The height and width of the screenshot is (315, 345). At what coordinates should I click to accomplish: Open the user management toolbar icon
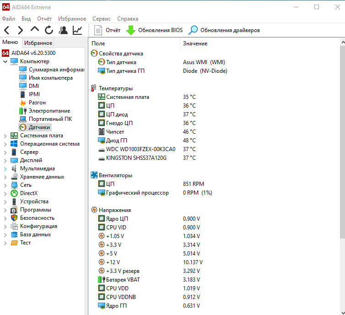(x=64, y=30)
